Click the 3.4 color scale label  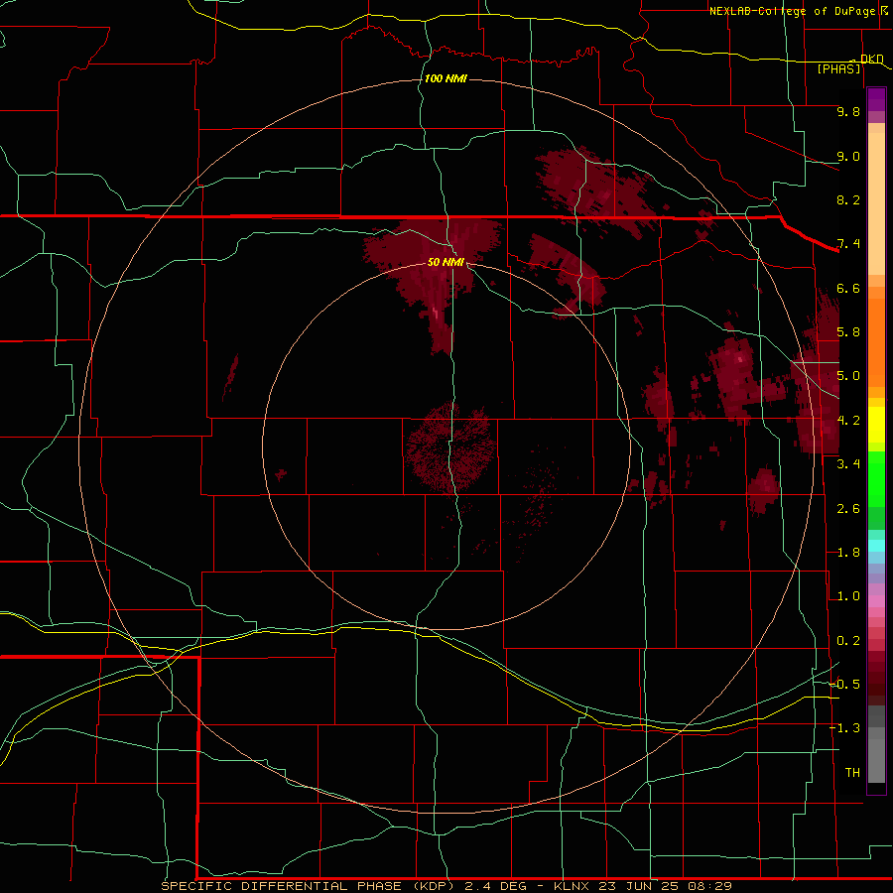click(x=848, y=463)
